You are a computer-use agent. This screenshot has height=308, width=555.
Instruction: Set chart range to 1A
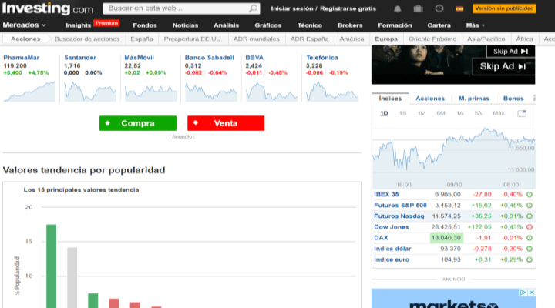pos(459,113)
